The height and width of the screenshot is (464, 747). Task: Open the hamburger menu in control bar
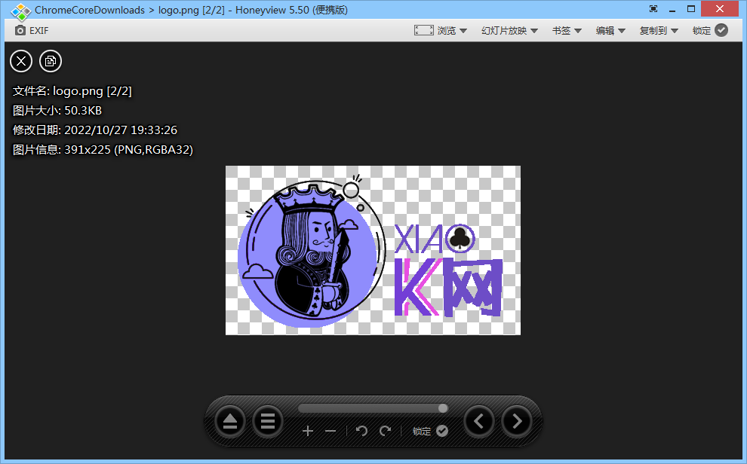(267, 422)
